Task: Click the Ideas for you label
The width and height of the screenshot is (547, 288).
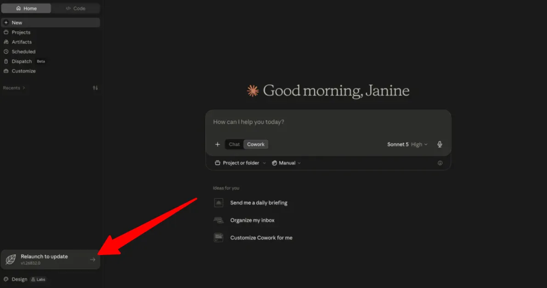Action: click(226, 188)
